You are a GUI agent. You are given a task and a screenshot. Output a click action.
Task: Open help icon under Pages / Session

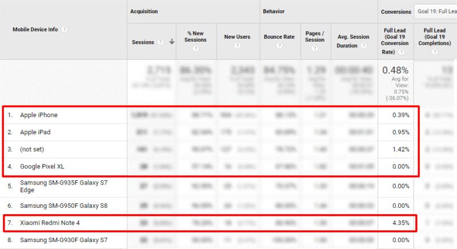click(315, 48)
